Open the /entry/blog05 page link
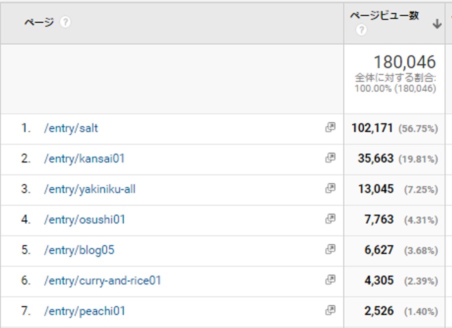 click(x=79, y=250)
